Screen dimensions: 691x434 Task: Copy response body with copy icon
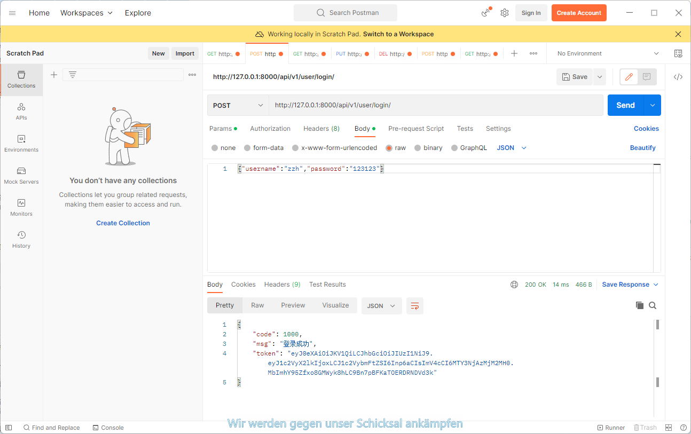pyautogui.click(x=640, y=305)
